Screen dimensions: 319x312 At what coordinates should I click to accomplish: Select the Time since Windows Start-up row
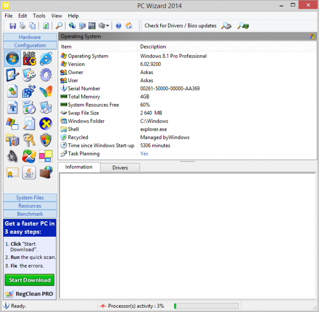point(188,146)
